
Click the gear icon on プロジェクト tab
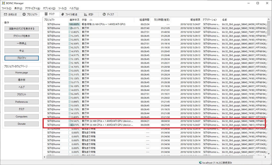[x=24, y=14]
